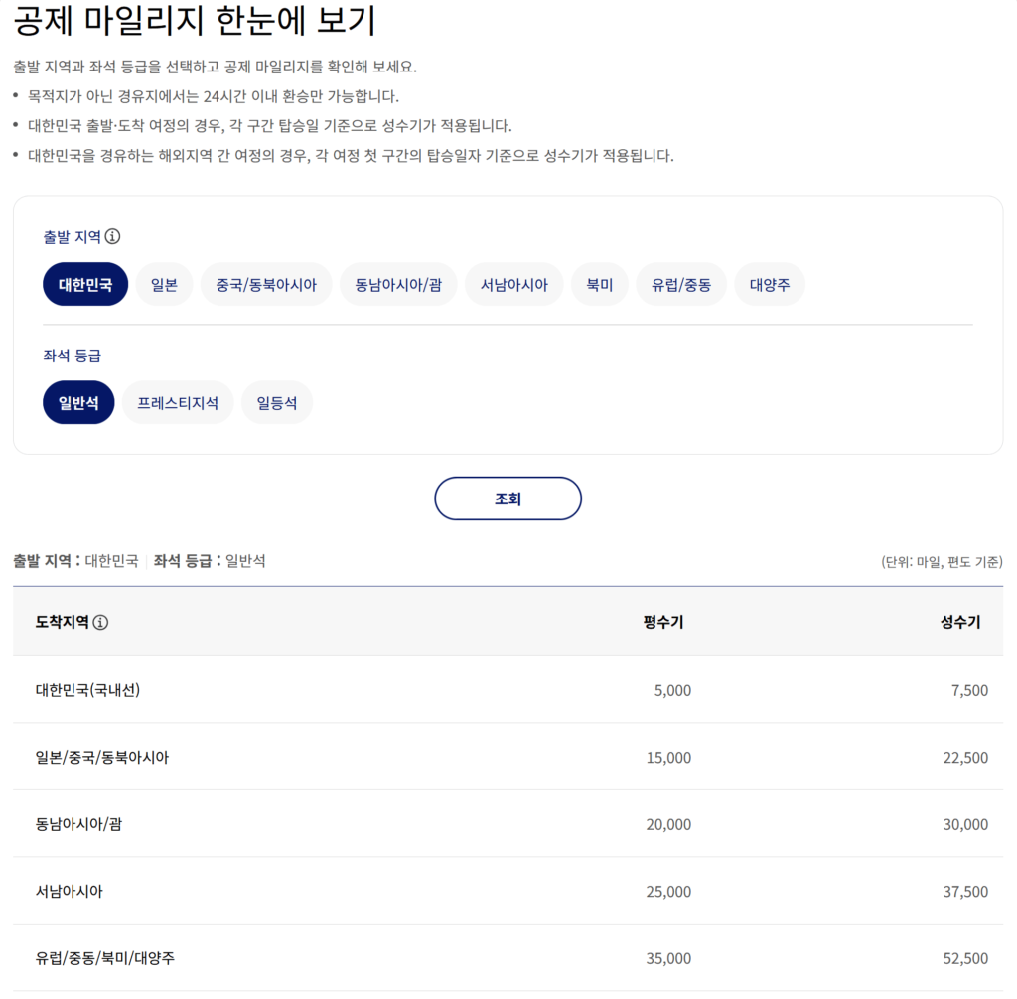This screenshot has width=1017, height=999.
Task: Click the 좌석 등급 section label
Action: (x=72, y=356)
